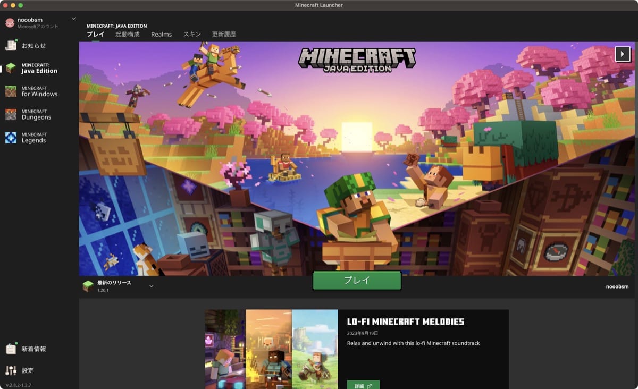Open the スキン tab

[x=192, y=34]
